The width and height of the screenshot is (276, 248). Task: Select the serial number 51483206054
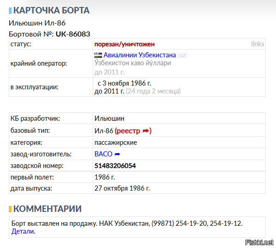tap(115, 166)
